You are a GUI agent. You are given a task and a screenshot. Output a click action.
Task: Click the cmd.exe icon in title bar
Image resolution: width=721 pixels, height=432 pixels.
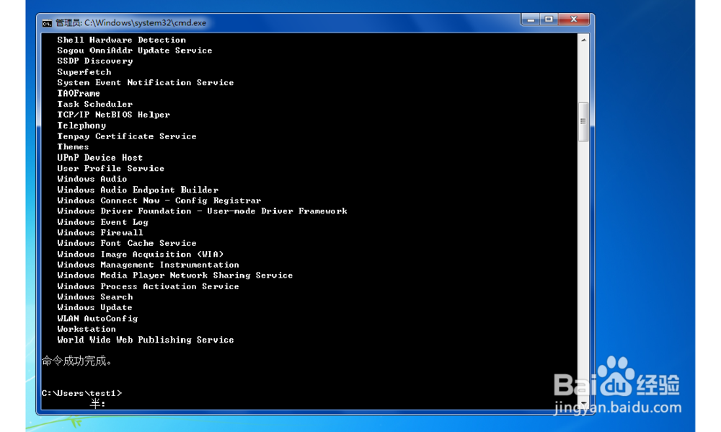coord(47,23)
